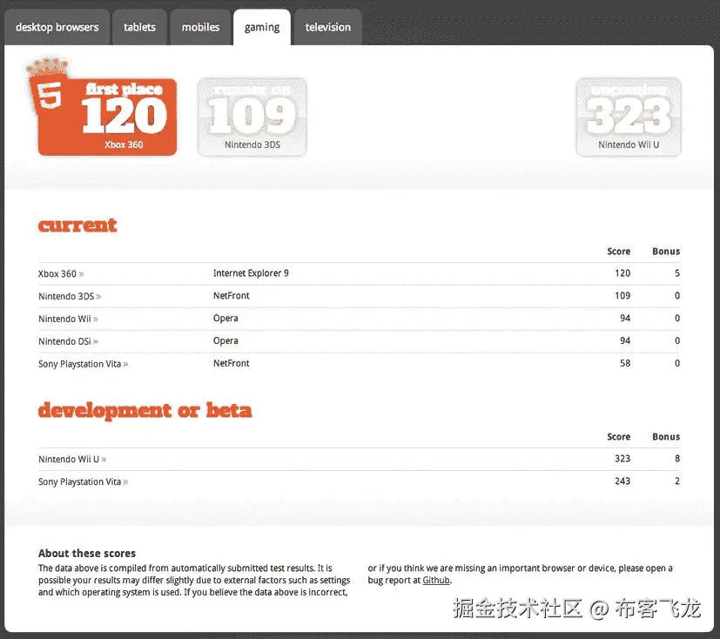This screenshot has width=720, height=639.
Task: Select the mobiles tab
Action: (x=200, y=27)
